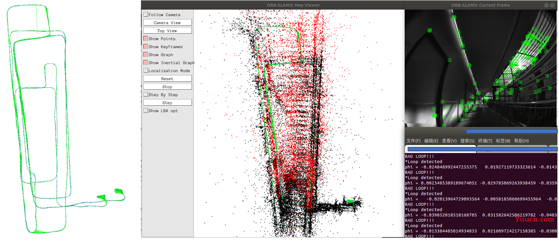Open the 搜索(S) terminal menu
This screenshot has width=559, height=241.
[467, 141]
